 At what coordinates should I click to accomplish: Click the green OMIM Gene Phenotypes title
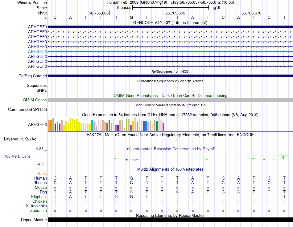click(x=170, y=95)
